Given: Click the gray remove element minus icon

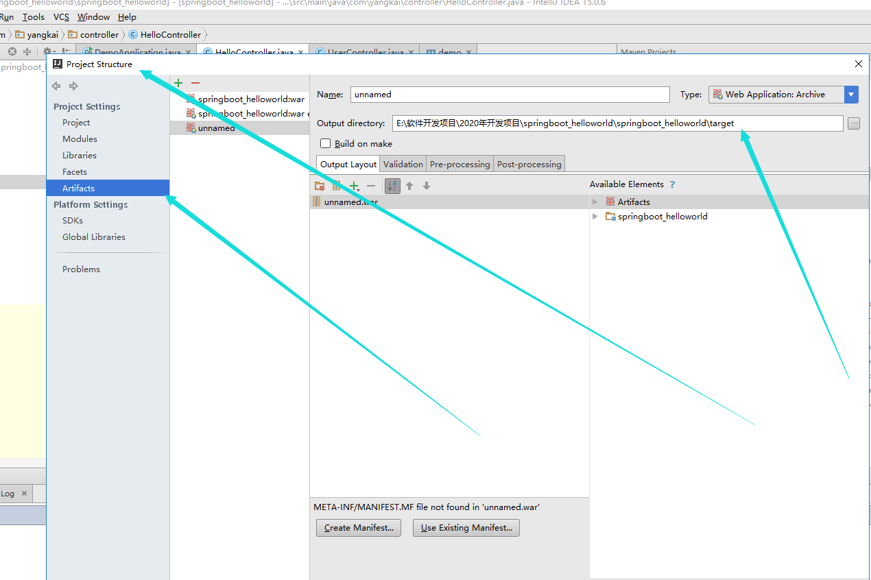Looking at the screenshot, I should point(371,186).
